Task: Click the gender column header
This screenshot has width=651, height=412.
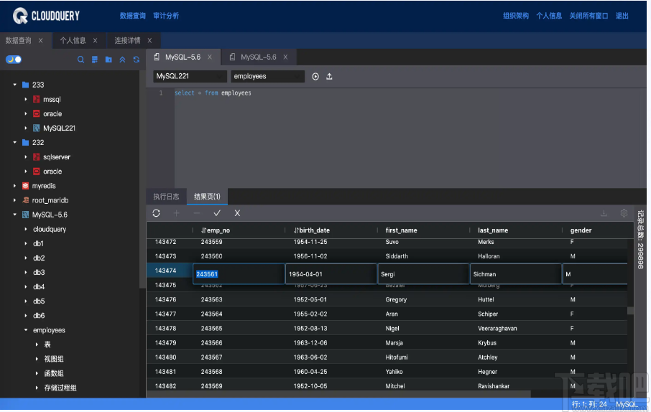Action: pyautogui.click(x=581, y=230)
